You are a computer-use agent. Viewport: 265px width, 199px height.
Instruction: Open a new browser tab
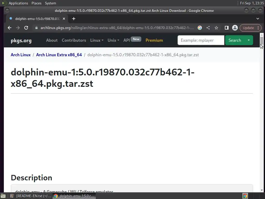click(x=74, y=19)
